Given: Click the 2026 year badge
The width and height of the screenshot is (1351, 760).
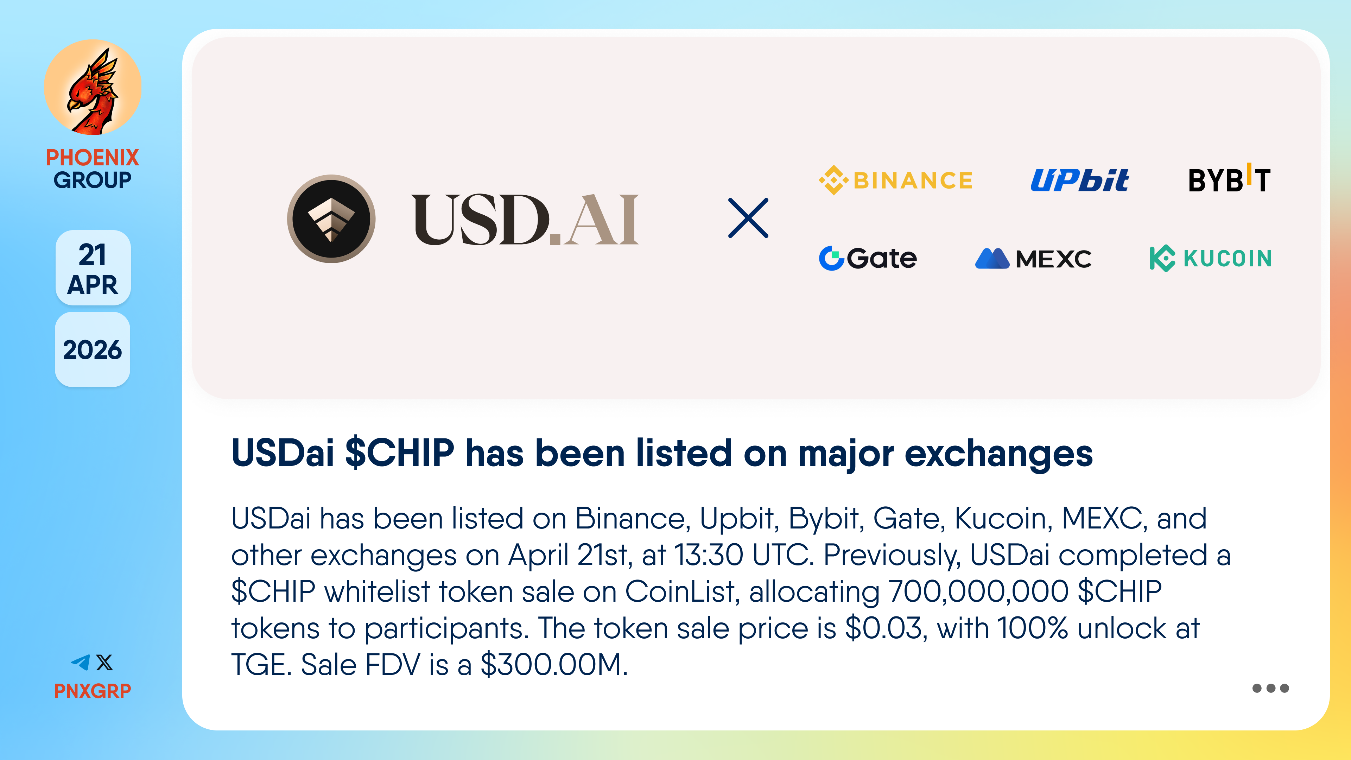Looking at the screenshot, I should pyautogui.click(x=93, y=350).
